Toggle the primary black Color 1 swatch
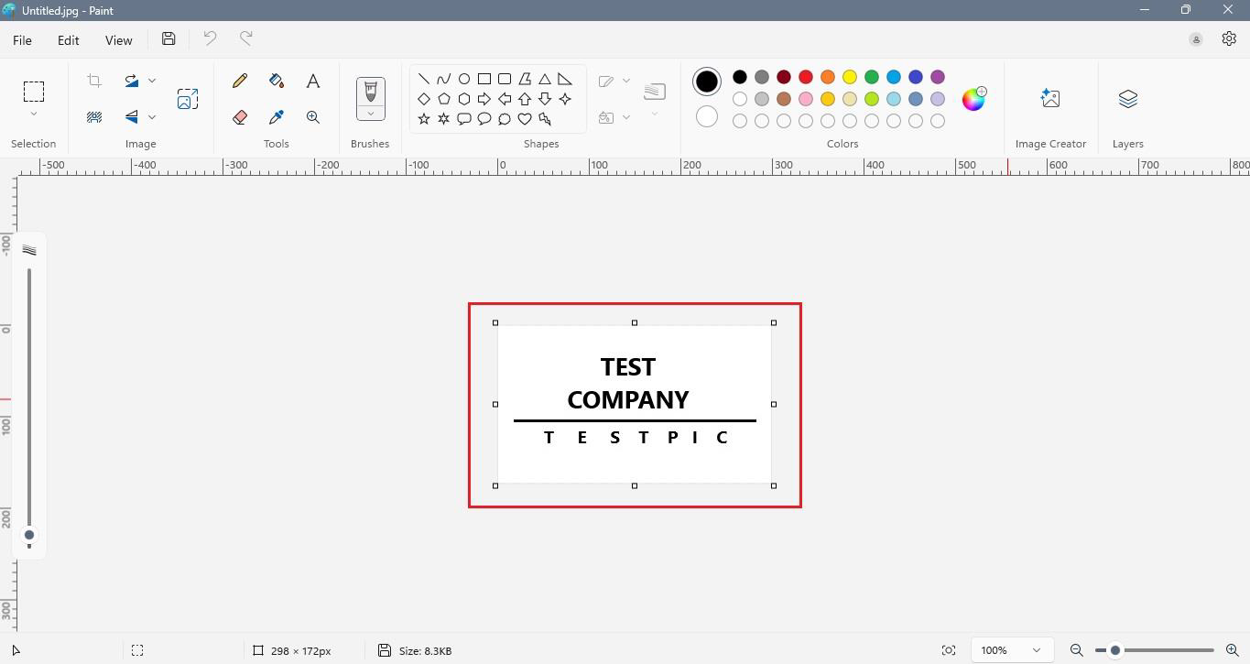 [x=706, y=82]
